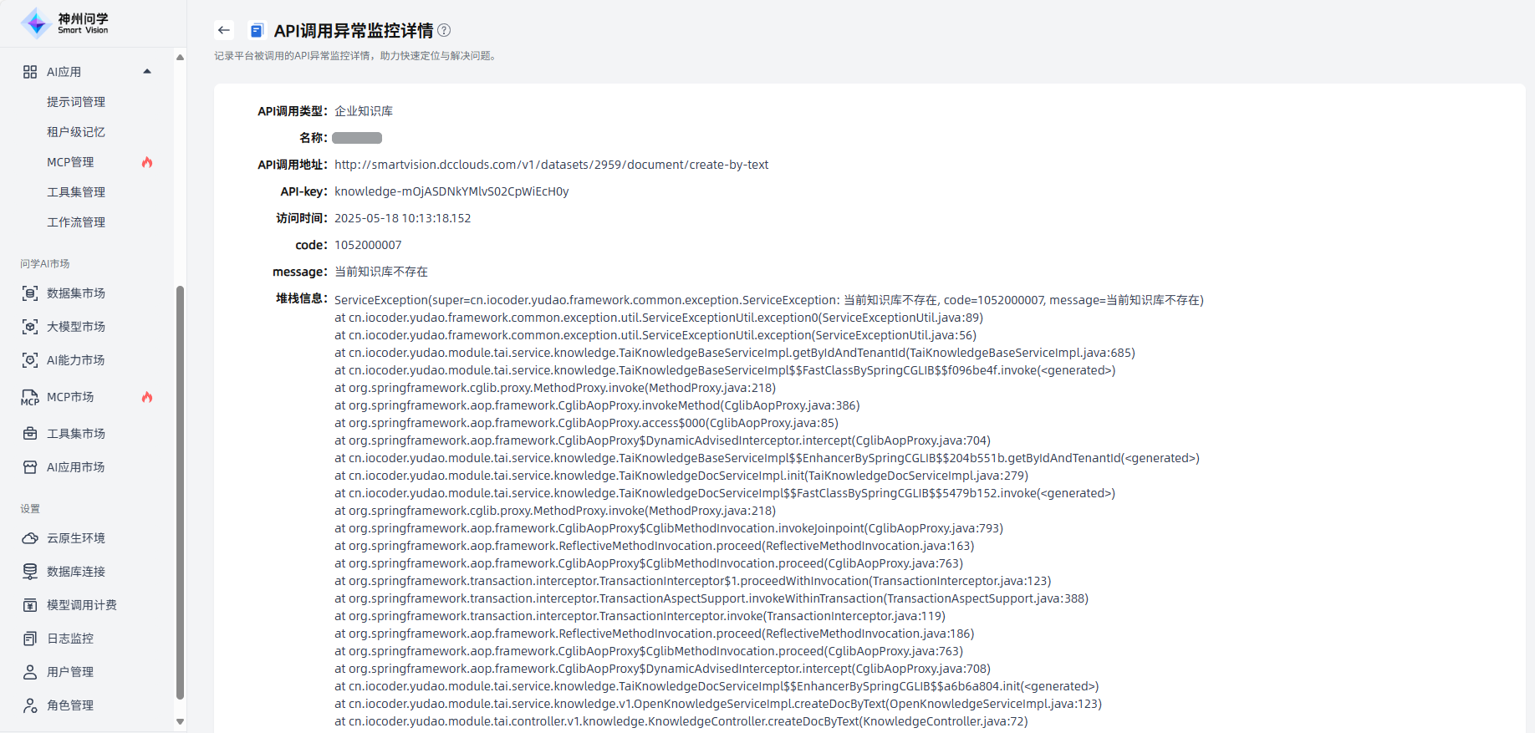Click the database connection icon
Image resolution: width=1535 pixels, height=733 pixels.
coord(30,572)
